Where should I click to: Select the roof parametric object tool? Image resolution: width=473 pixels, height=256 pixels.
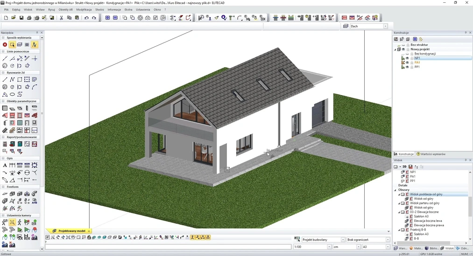click(x=5, y=115)
